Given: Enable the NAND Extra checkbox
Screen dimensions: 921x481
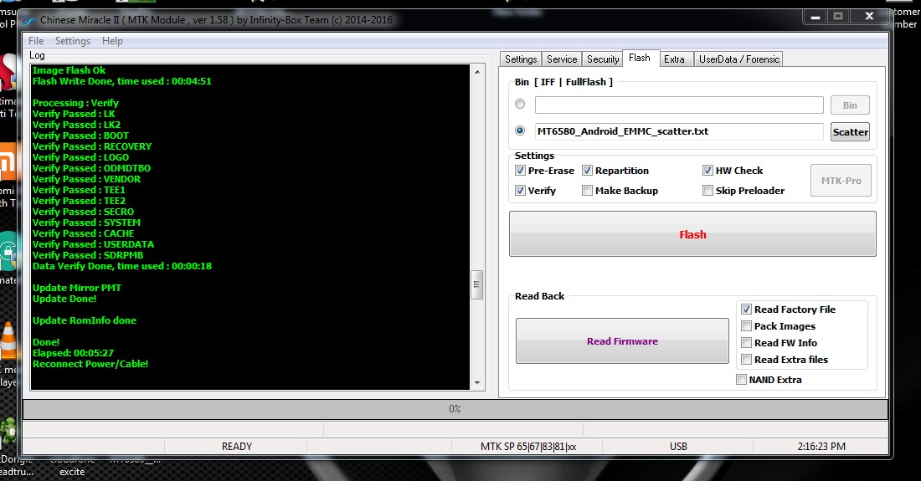Looking at the screenshot, I should [x=741, y=380].
